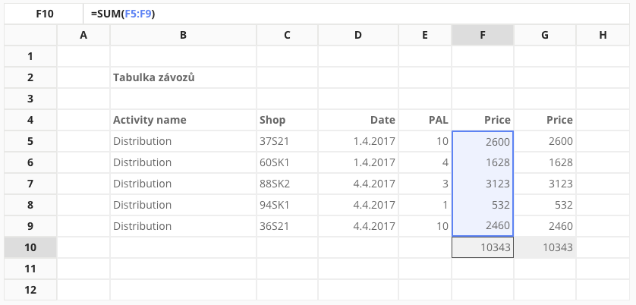Screen dimensions: 636x305
Task: Click the formula bar showing =SUM(F5:F9)
Action: pos(357,14)
